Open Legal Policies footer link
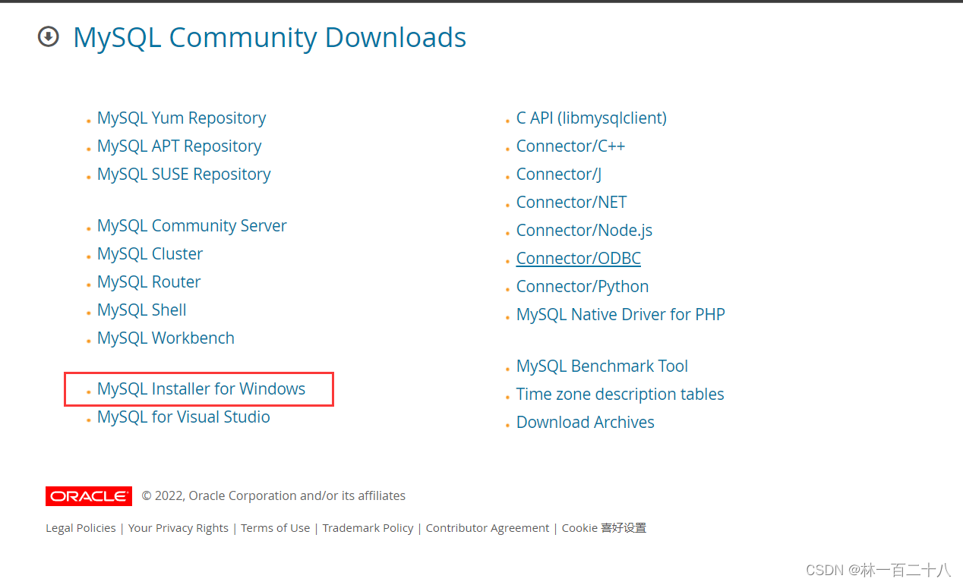Screen dimensions: 963x585 (81, 528)
